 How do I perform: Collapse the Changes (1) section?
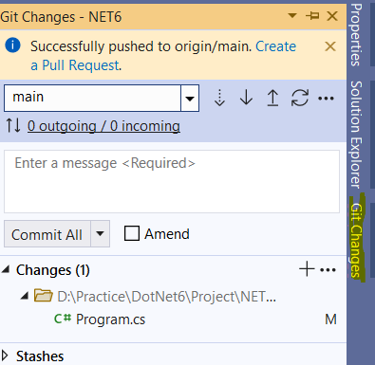6,269
